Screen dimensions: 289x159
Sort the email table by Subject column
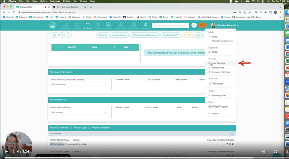tap(72, 47)
